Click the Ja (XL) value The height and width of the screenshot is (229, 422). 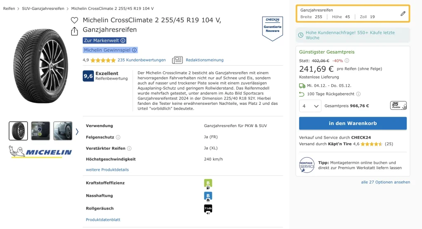211,148
